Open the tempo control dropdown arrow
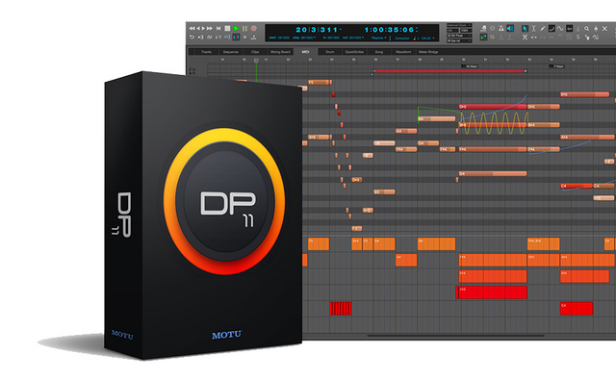Image resolution: width=616 pixels, height=381 pixels. 433,38
